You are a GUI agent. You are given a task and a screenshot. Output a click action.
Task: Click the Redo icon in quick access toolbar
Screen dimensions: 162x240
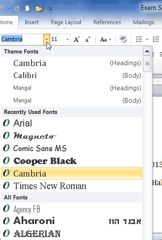pos(17,9)
